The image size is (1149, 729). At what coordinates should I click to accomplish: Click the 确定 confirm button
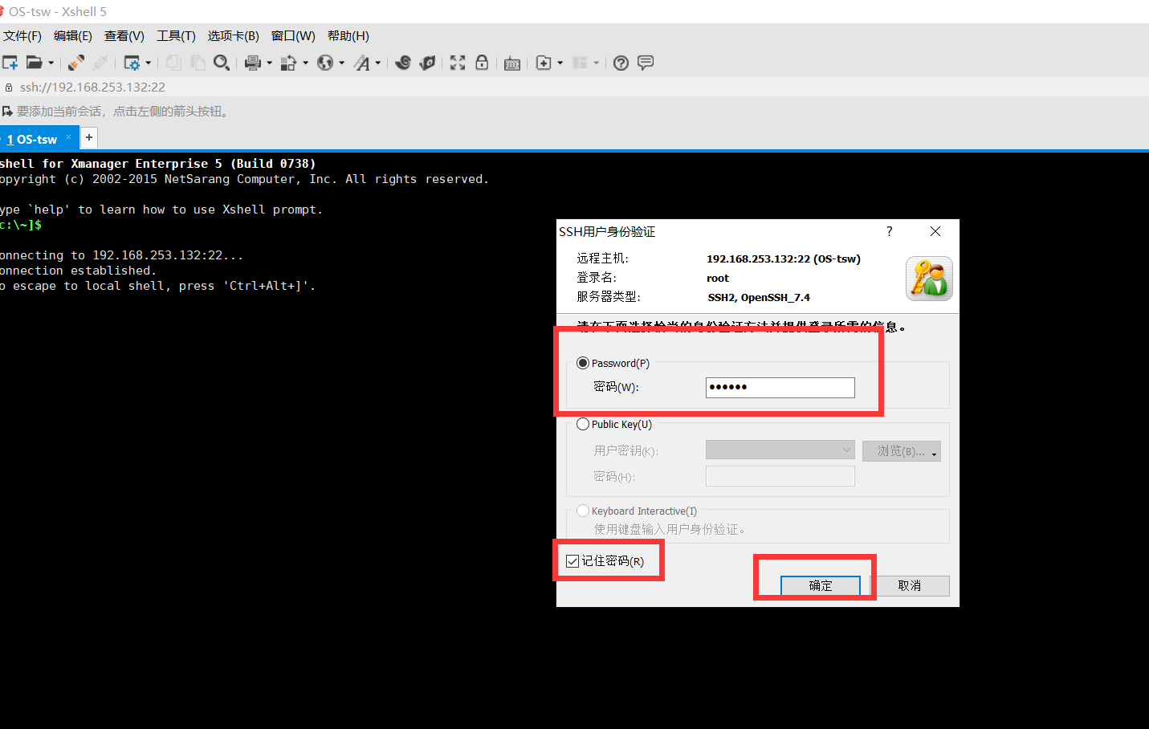coord(821,586)
